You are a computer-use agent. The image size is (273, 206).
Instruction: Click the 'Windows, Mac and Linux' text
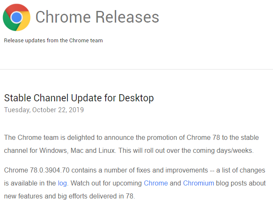tap(77, 151)
